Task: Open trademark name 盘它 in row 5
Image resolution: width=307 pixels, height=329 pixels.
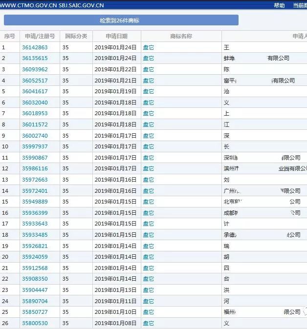Action: point(148,91)
